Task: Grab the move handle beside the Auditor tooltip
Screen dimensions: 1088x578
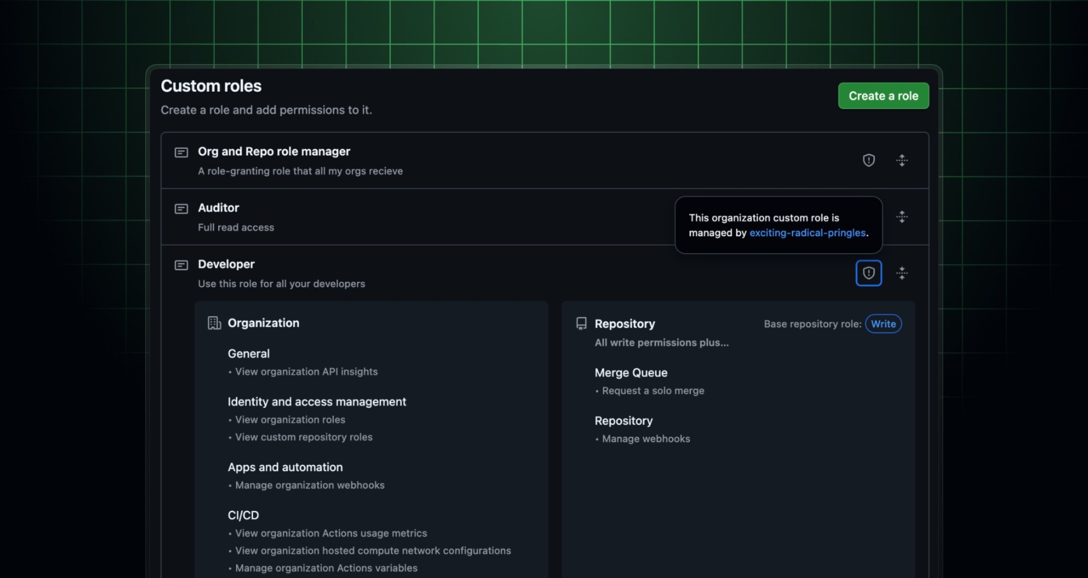Action: (x=902, y=216)
